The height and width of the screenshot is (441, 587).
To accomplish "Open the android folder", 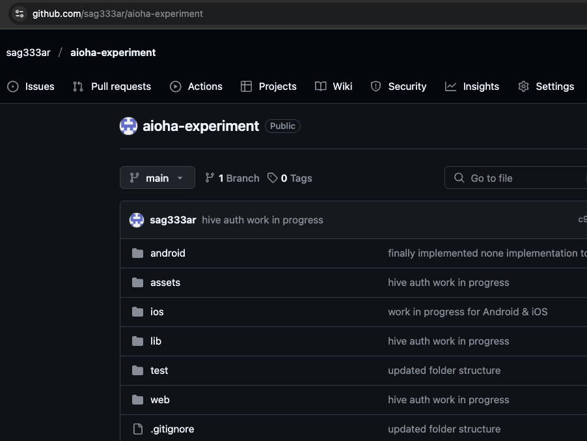I will tap(168, 253).
